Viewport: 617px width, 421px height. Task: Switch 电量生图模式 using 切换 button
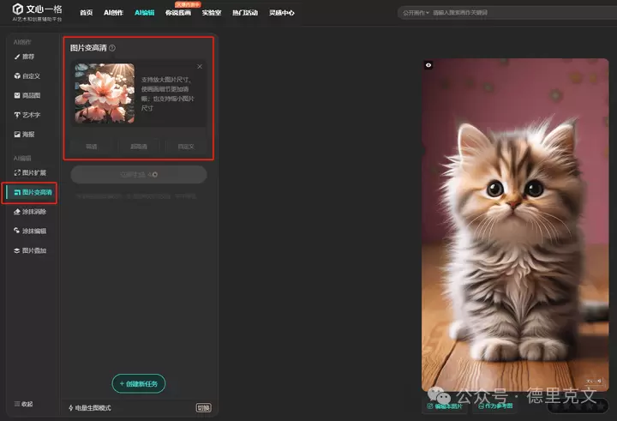203,408
